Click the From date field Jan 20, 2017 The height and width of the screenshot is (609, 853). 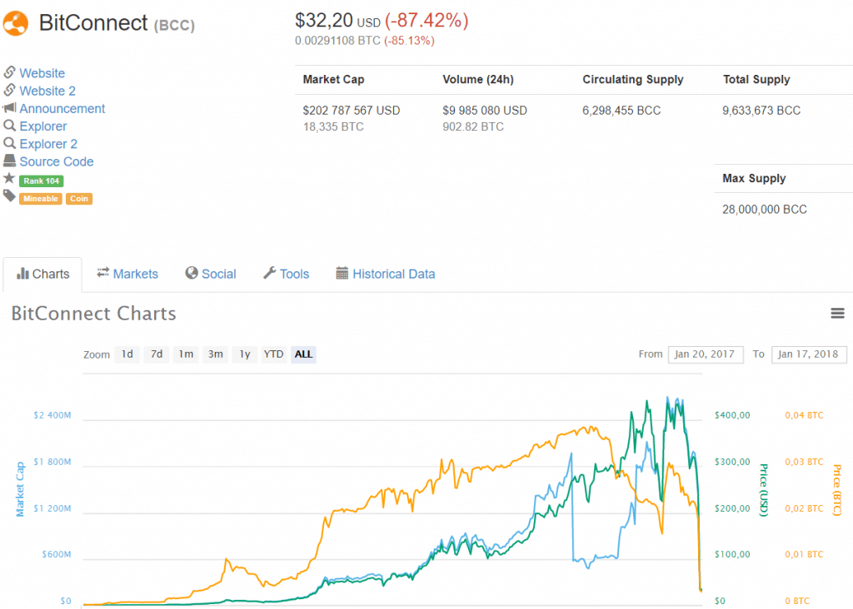point(706,354)
